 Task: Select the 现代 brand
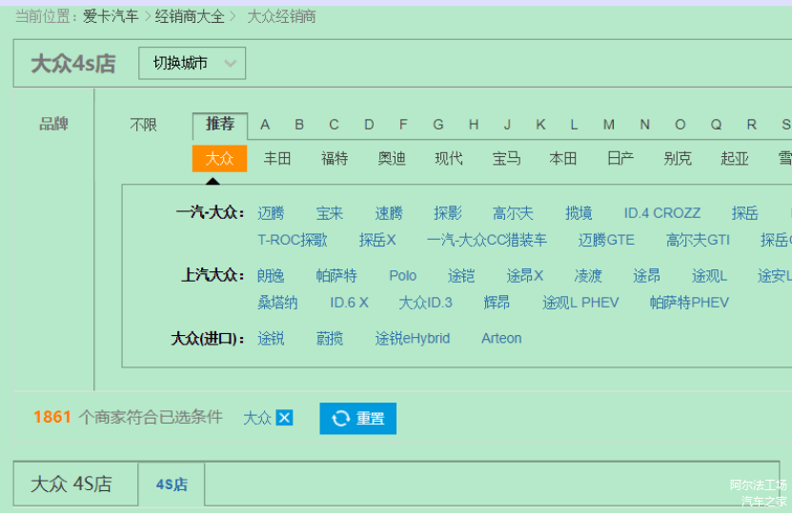pos(449,159)
